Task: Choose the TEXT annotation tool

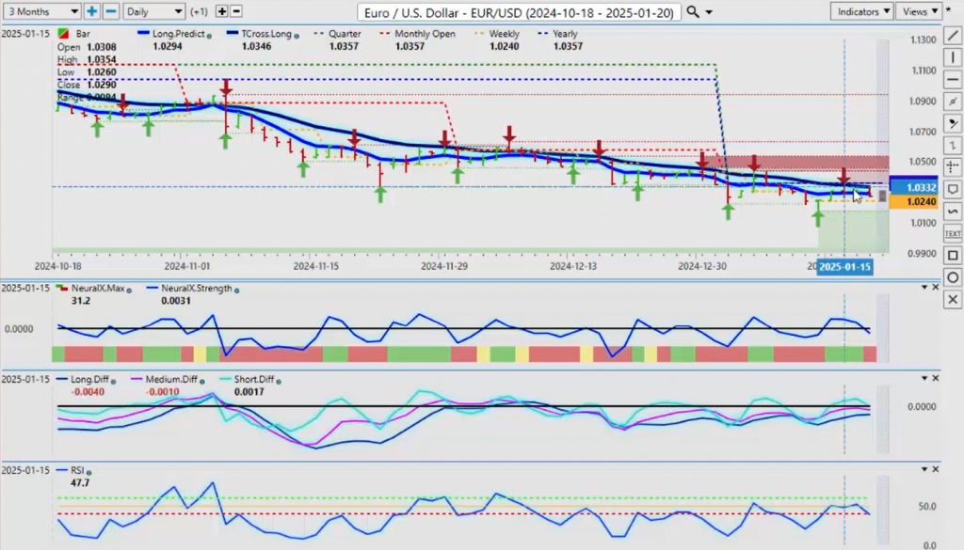Action: tap(953, 233)
